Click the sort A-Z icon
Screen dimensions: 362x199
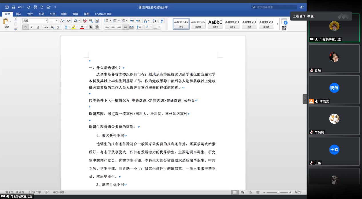[x=154, y=21]
